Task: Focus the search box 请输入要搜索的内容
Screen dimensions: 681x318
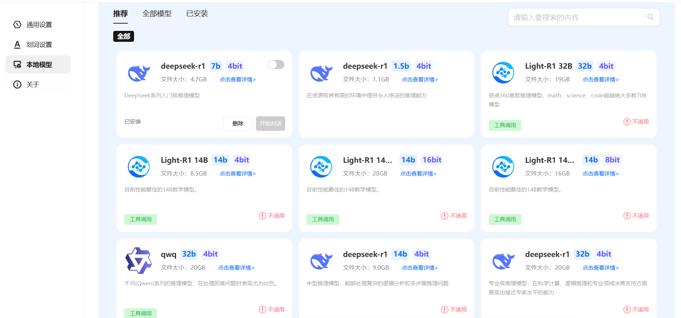Action: click(x=584, y=17)
